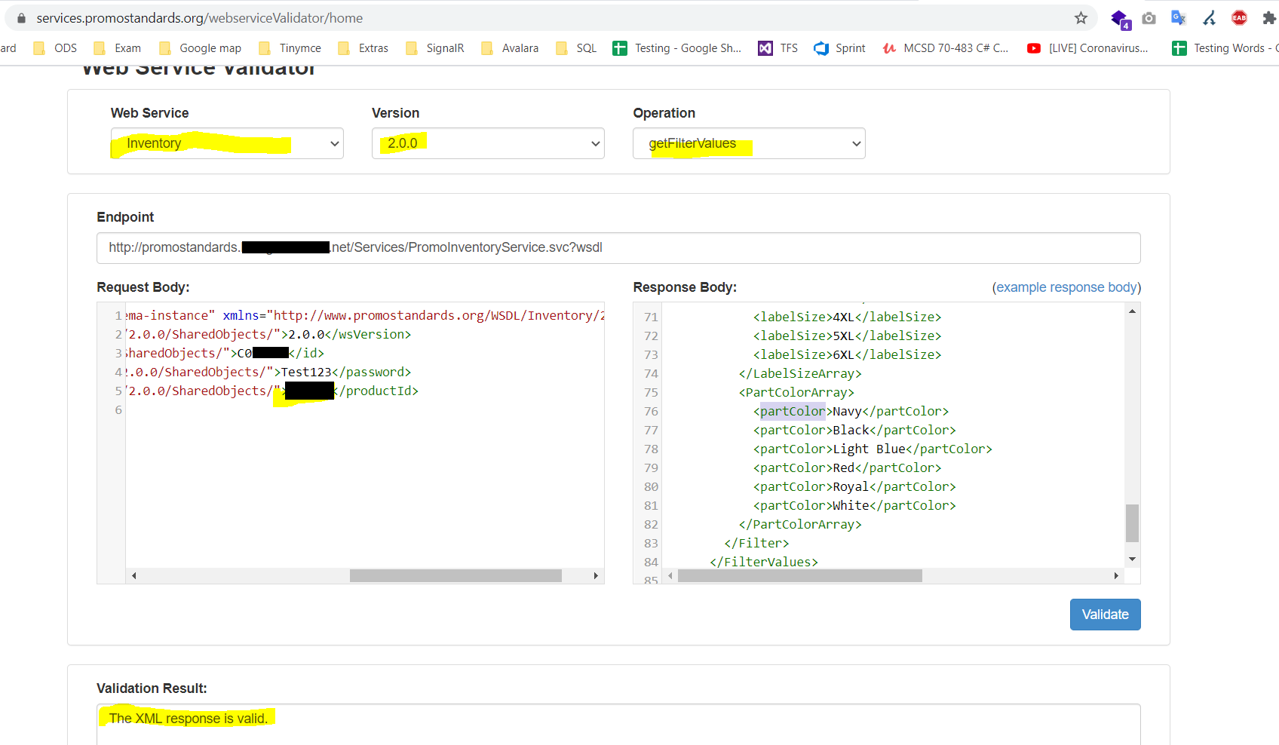Viewport: 1279px width, 745px height.
Task: Click the highlighted partColor tag on line 76
Action: coord(793,412)
